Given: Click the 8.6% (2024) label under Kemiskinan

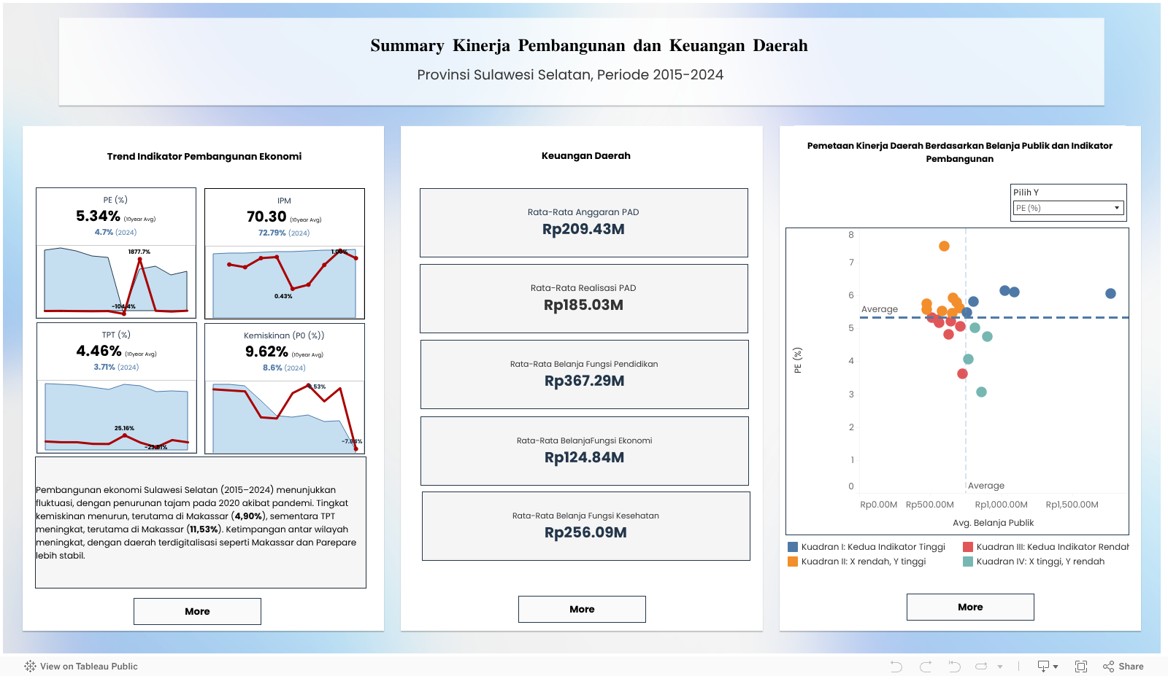Looking at the screenshot, I should 284,368.
